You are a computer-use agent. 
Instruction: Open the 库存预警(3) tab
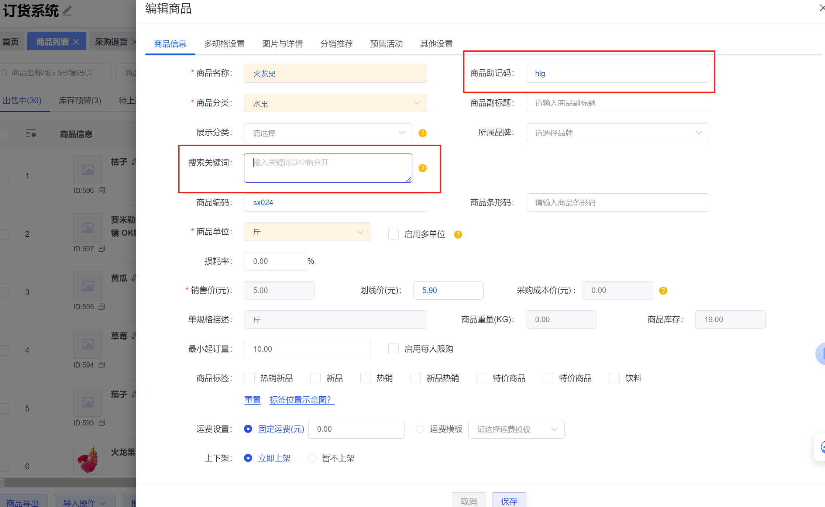tap(80, 100)
